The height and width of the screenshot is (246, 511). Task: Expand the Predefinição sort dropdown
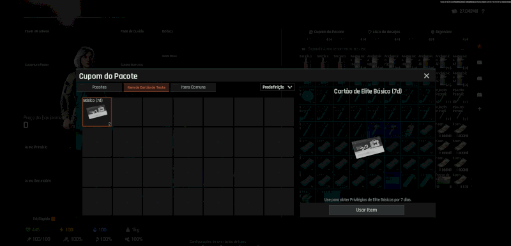coord(277,87)
